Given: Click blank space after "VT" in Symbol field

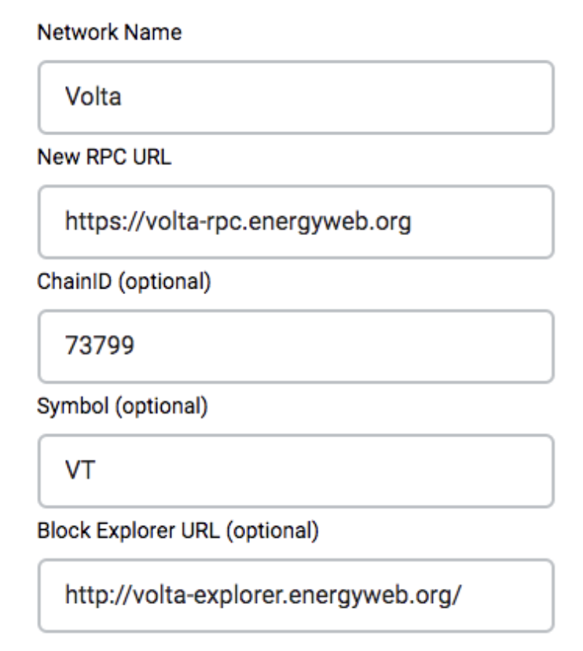Looking at the screenshot, I should (x=314, y=471).
